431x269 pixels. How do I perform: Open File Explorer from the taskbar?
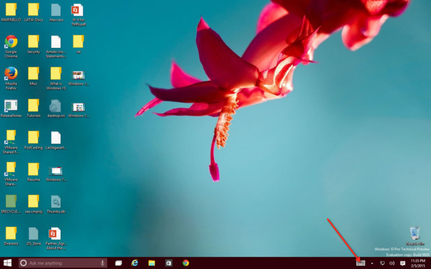click(152, 263)
